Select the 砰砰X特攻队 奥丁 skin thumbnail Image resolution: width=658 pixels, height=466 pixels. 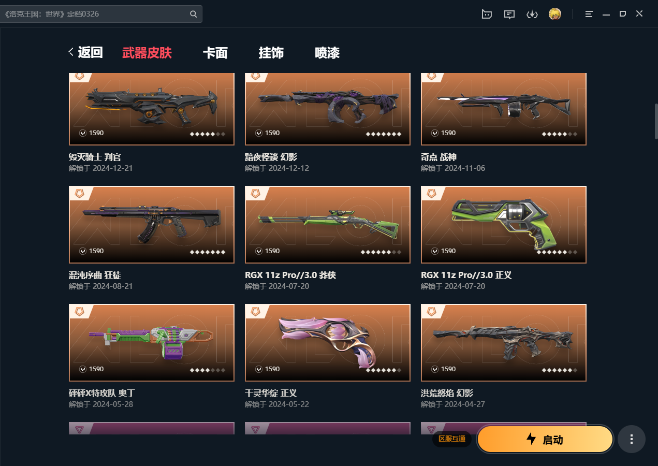[152, 343]
